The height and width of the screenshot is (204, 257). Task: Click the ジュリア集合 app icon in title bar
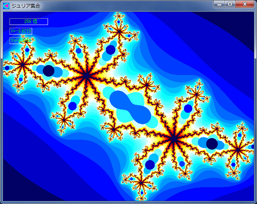click(x=6, y=6)
